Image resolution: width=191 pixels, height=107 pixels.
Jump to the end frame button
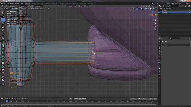pyautogui.click(x=85, y=99)
